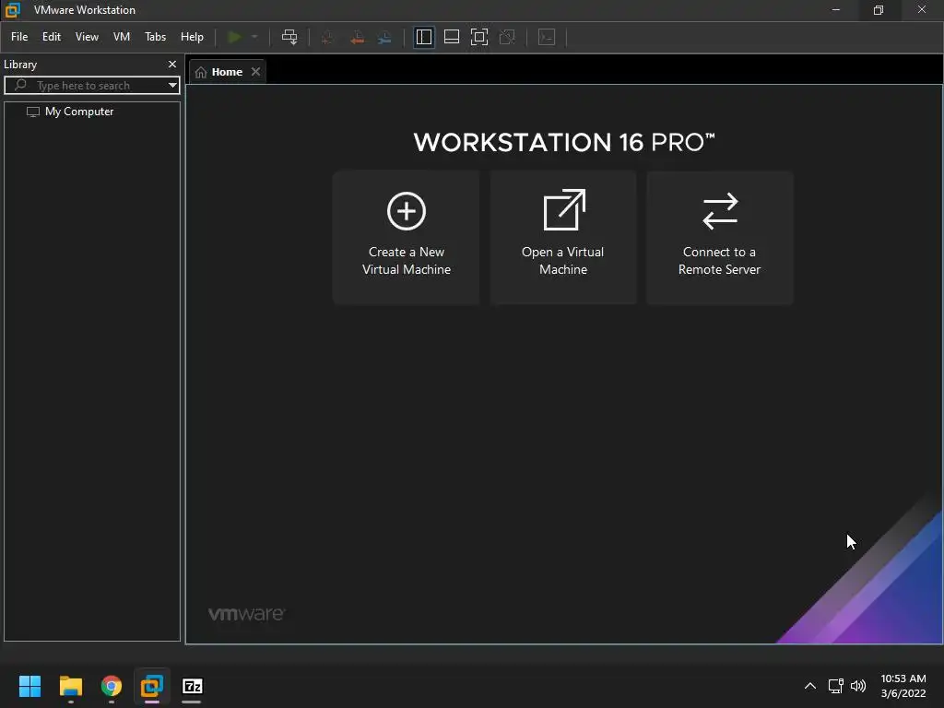This screenshot has height=708, width=944.
Task: Close the Home tab
Action: point(256,72)
